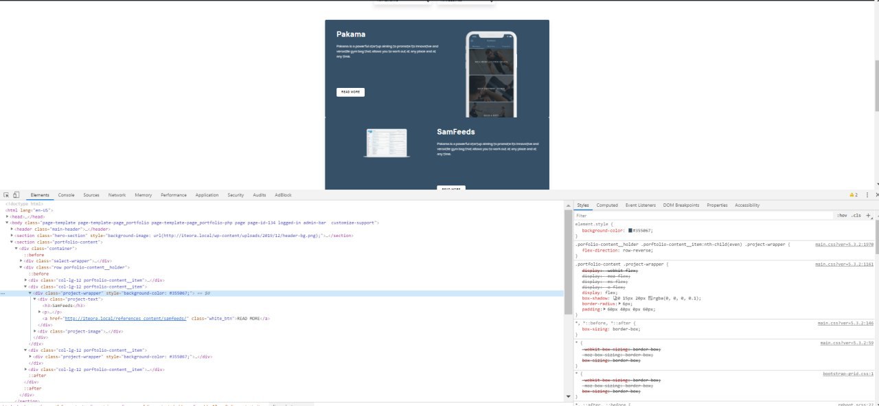Viewport: 879px width, 406px height.
Task: Open the warnings counter showing 2
Action: click(x=854, y=195)
